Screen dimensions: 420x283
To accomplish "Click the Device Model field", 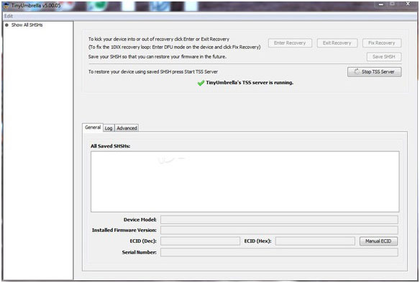I will pyautogui.click(x=279, y=220).
